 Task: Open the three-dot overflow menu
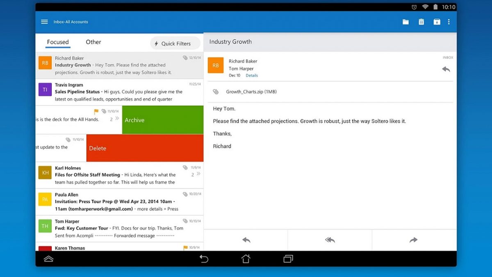[x=449, y=22]
